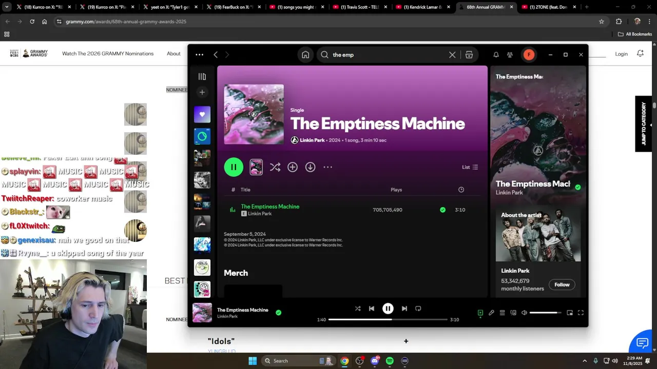The image size is (657, 369).
Task: Bookmark this page with the star
Action: (x=602, y=22)
